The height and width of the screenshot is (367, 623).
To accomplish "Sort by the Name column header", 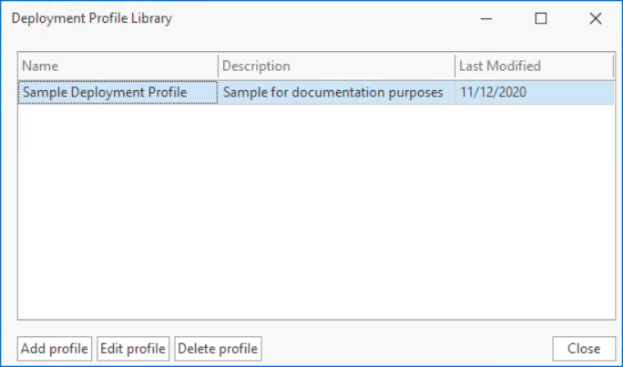I will pos(117,66).
